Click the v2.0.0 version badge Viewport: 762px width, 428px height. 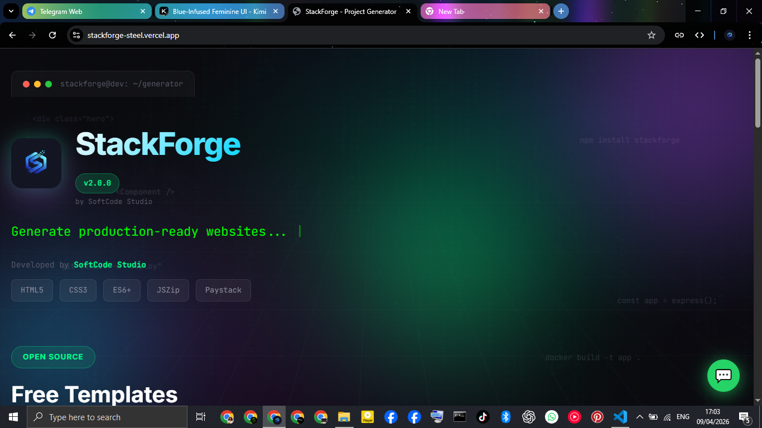coord(97,183)
